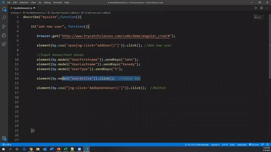Viewport: 271px width, 152px height.
Task: Open the Extensions view
Action: [x=4, y=44]
